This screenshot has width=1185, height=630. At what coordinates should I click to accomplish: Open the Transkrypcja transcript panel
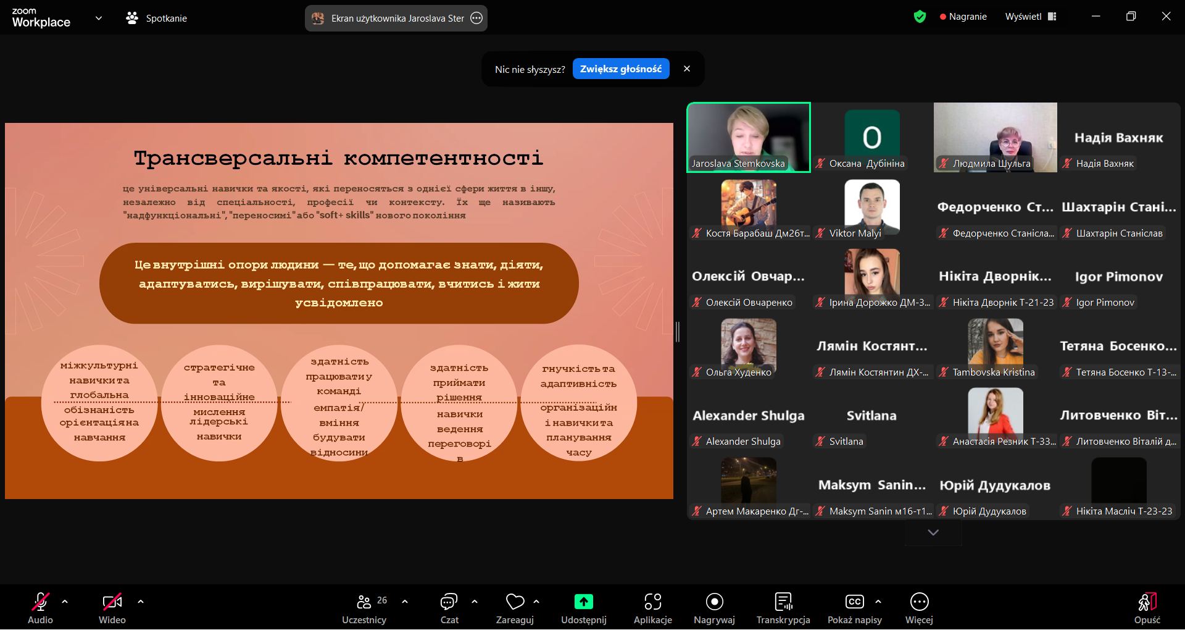[783, 602]
